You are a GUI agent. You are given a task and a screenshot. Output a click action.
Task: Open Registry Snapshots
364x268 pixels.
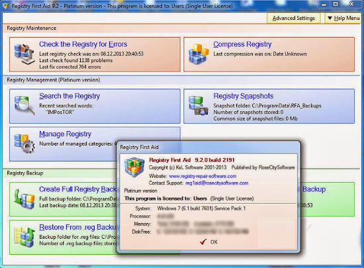(244, 96)
